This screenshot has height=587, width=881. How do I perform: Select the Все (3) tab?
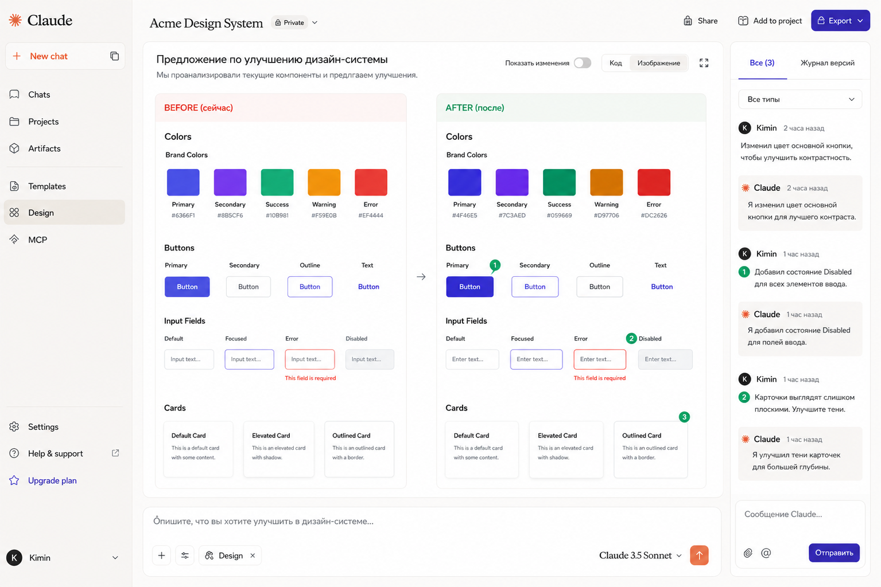point(762,63)
